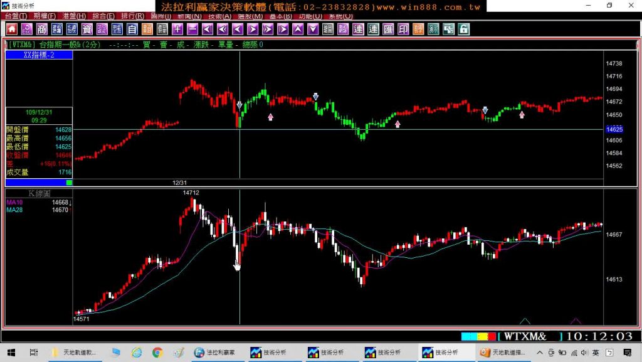Click the 印 print toolbar icon
Viewport: 642px width, 362px height.
pos(403,29)
